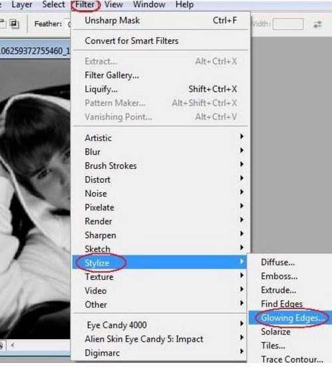Choose Emboss from Stylize submenu
The image size is (332, 369).
(x=290, y=276)
